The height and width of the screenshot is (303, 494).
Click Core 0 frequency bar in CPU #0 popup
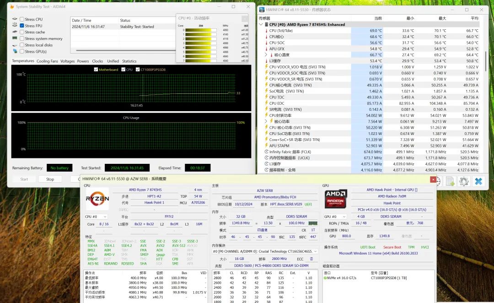point(201,30)
